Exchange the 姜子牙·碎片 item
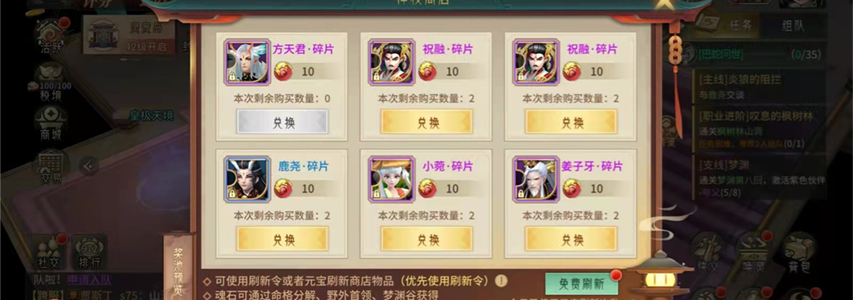 (571, 239)
